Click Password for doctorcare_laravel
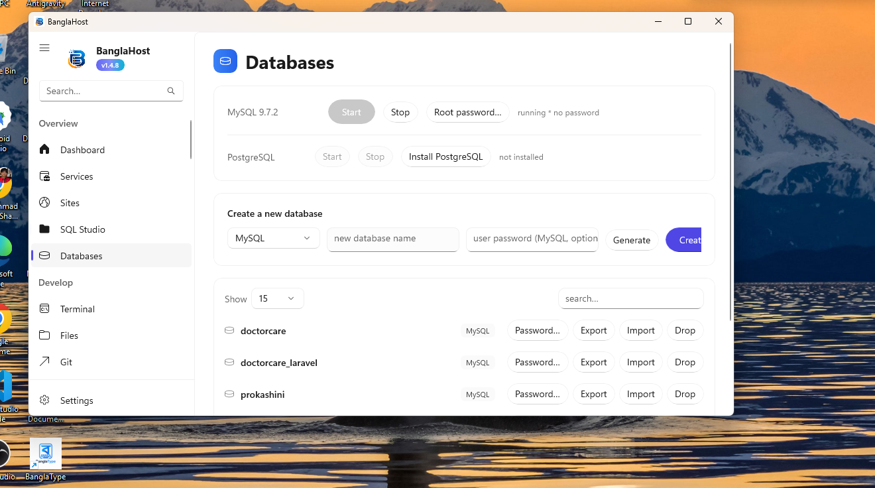Image resolution: width=875 pixels, height=488 pixels. point(538,362)
